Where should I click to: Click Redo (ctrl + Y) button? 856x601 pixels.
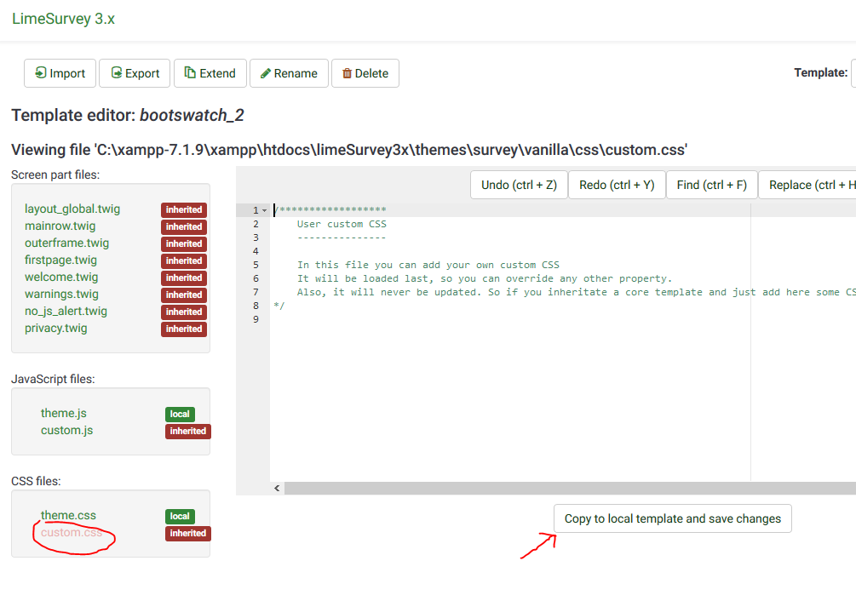point(616,185)
